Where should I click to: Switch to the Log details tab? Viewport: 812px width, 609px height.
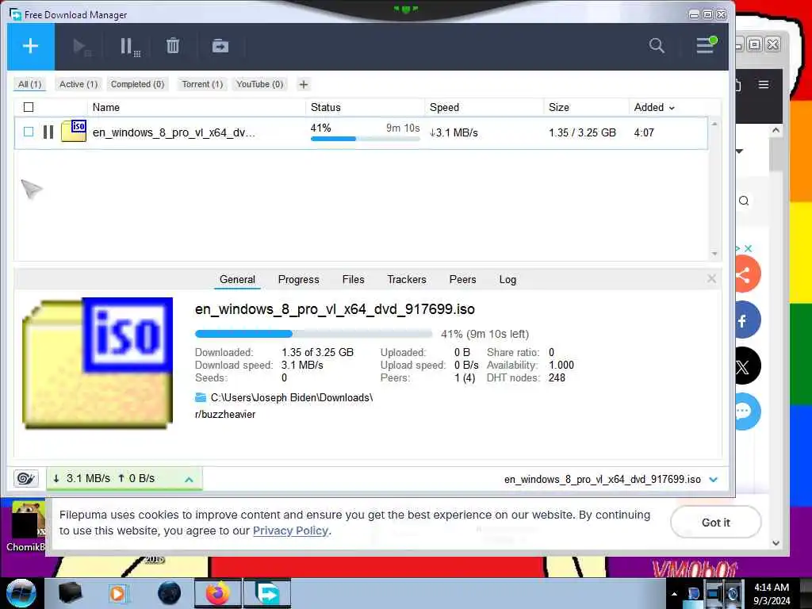507,280
